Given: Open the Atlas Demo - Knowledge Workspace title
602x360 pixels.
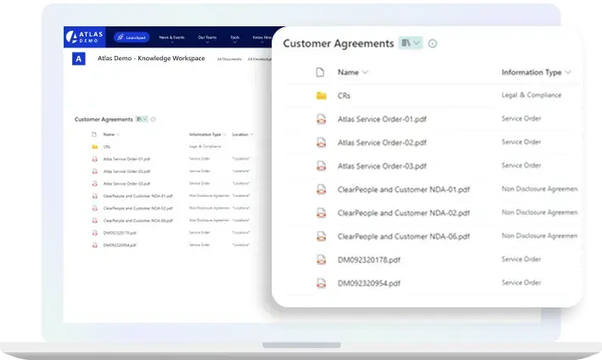Looking at the screenshot, I should 151,59.
